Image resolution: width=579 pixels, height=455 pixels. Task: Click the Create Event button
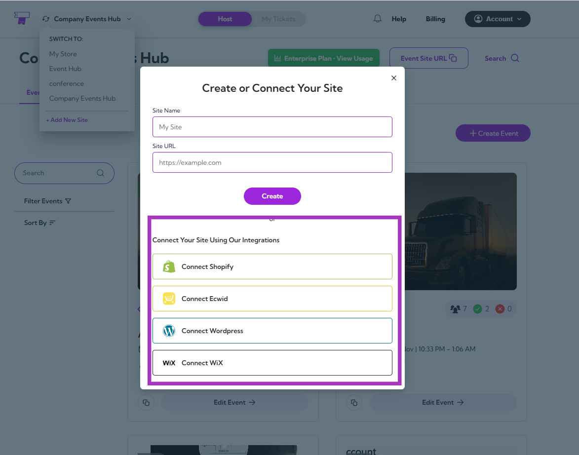(x=493, y=133)
